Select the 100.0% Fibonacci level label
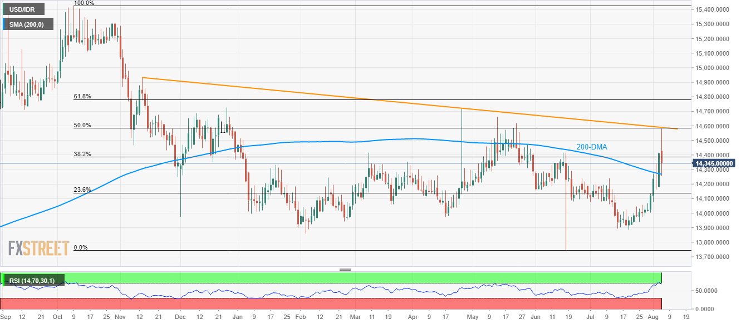The image size is (741, 324). point(84,3)
